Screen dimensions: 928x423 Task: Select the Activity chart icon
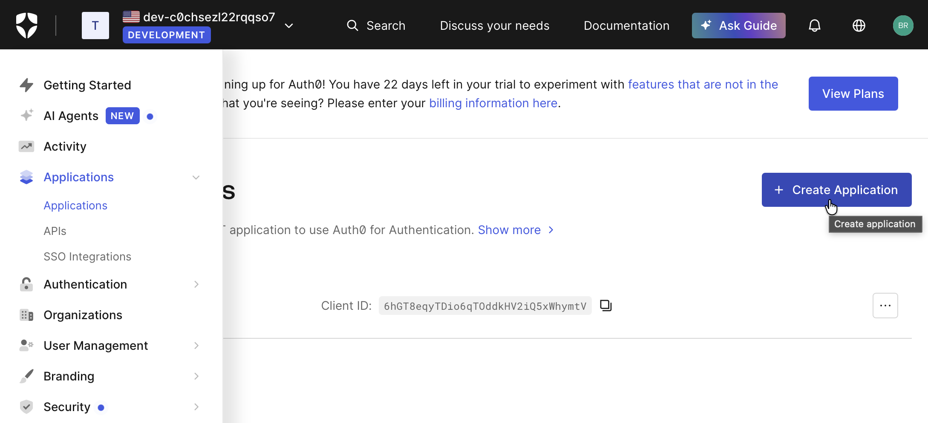[x=26, y=146]
